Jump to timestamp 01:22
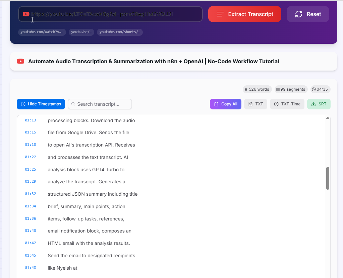This screenshot has height=278, width=343. pos(31,157)
